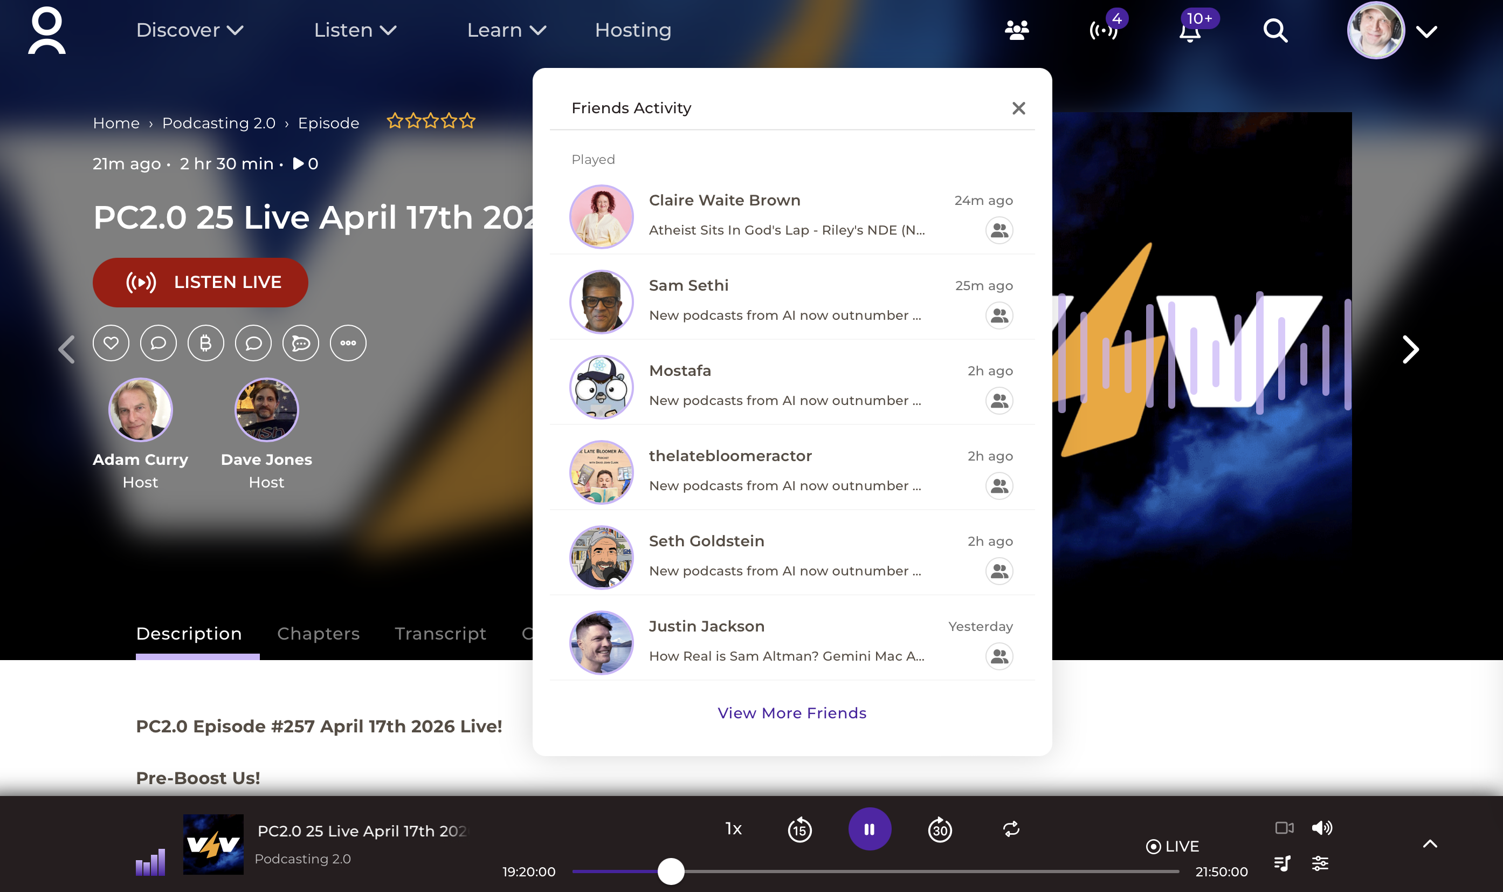
Task: Click the friend icon on Justin Jackson's row
Action: pos(999,656)
